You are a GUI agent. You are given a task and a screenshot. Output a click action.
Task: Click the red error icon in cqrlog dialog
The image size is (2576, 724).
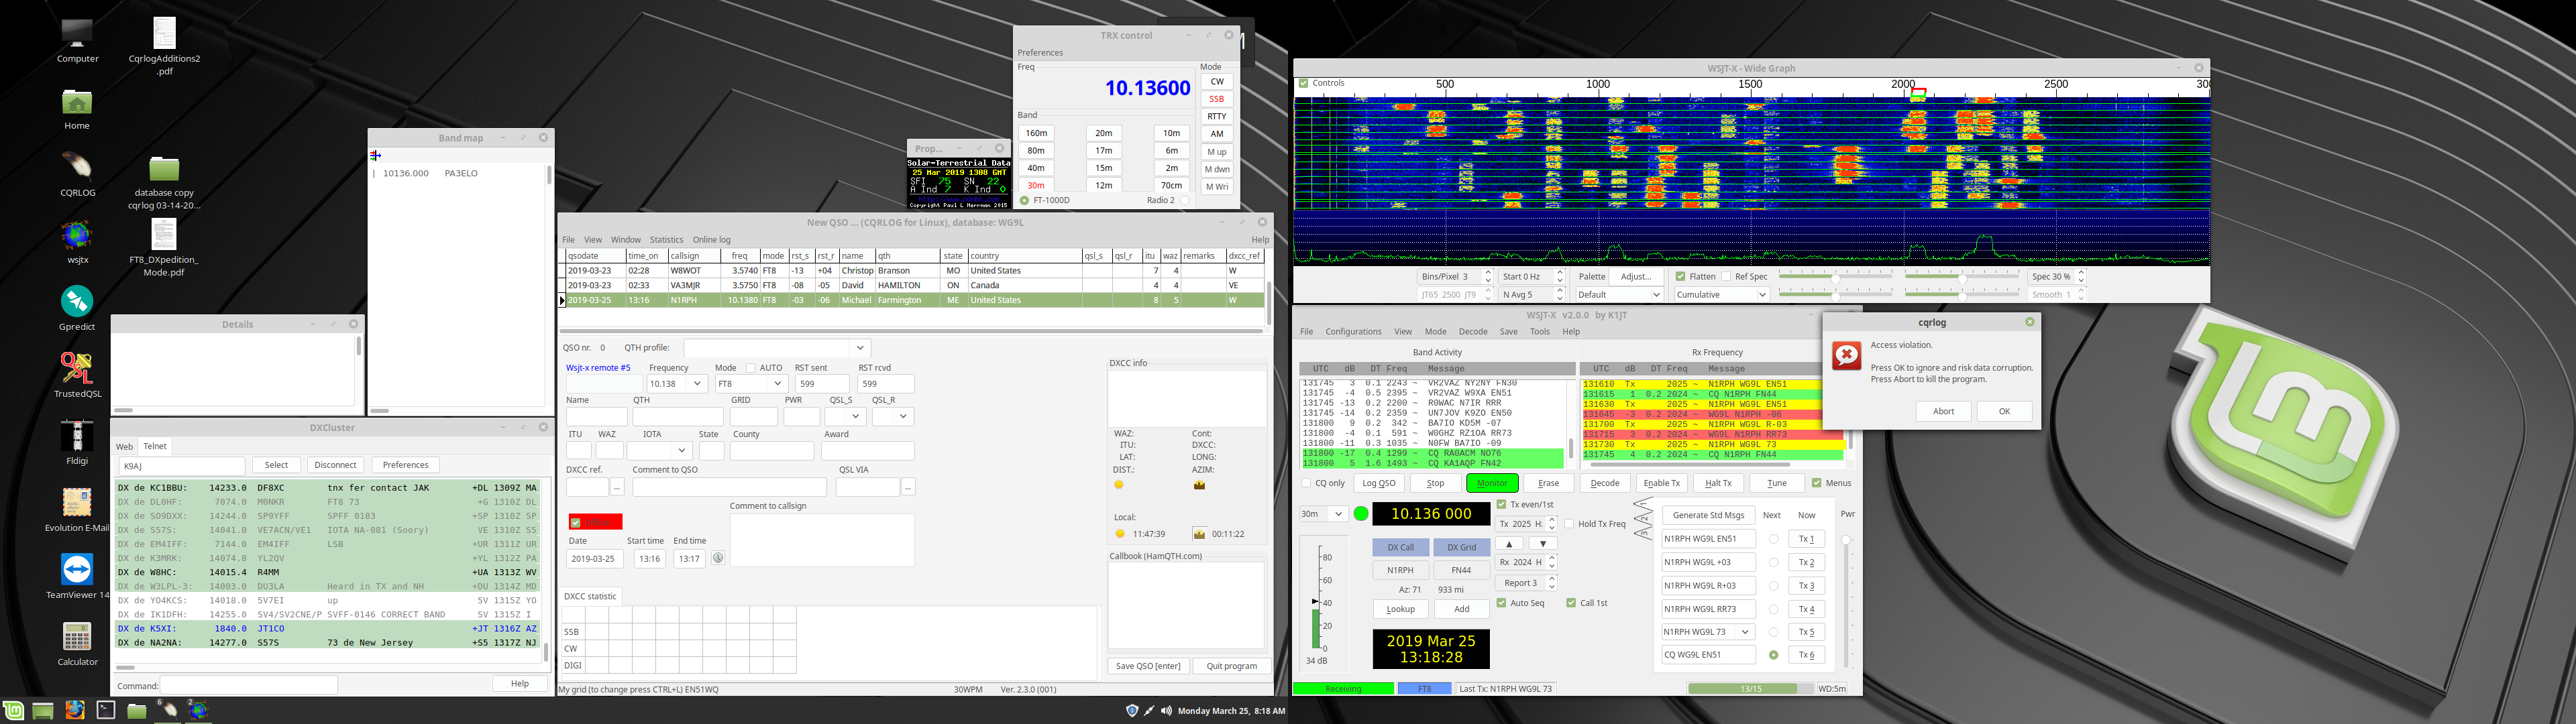pyautogui.click(x=1846, y=355)
